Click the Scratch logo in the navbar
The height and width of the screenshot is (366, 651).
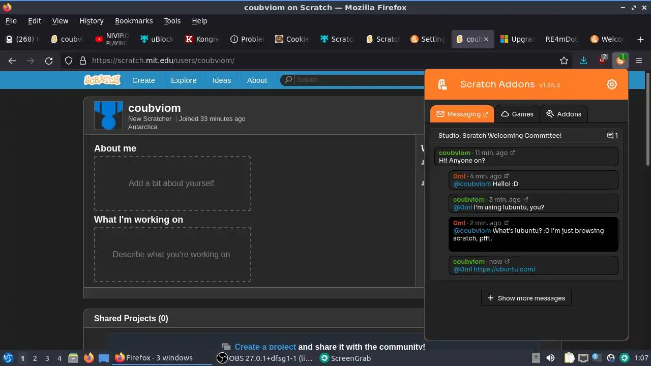tap(102, 80)
